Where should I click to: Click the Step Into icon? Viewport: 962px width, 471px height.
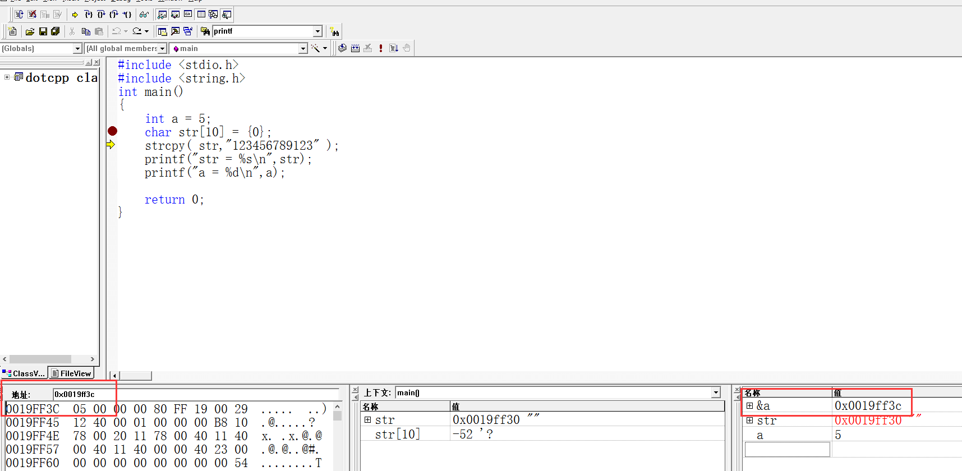point(88,15)
